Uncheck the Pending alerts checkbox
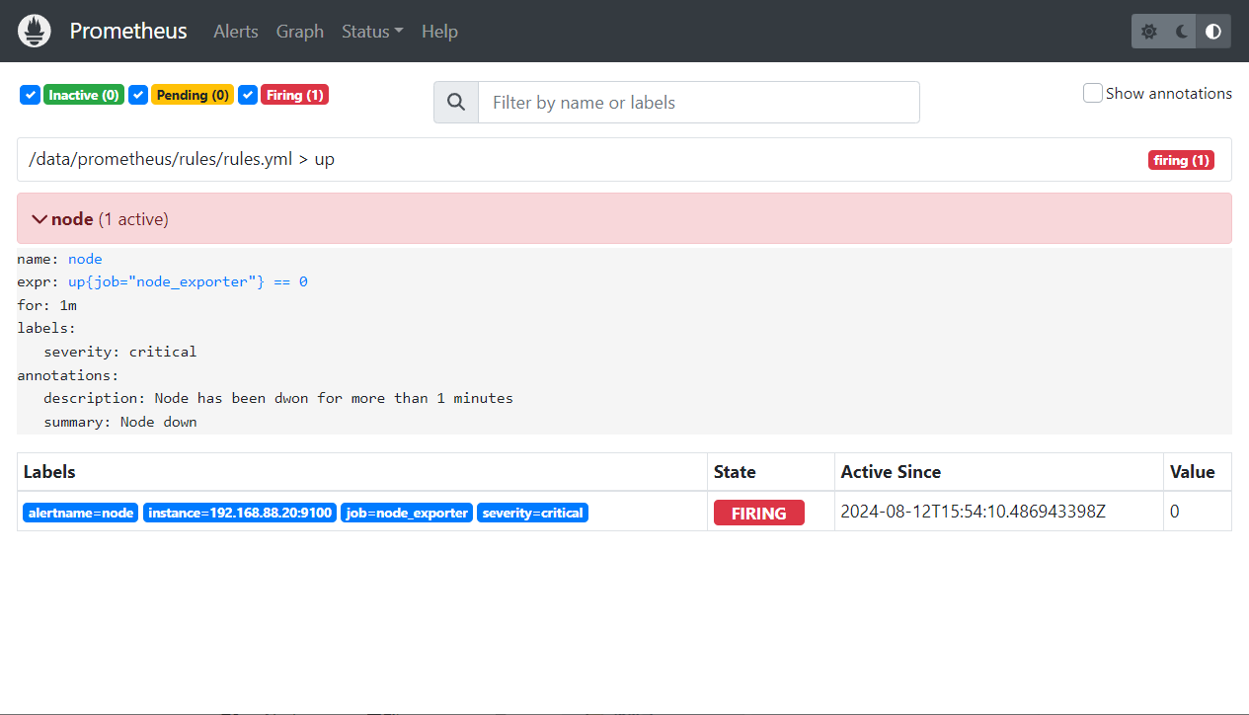This screenshot has height=715, width=1249. click(x=138, y=95)
